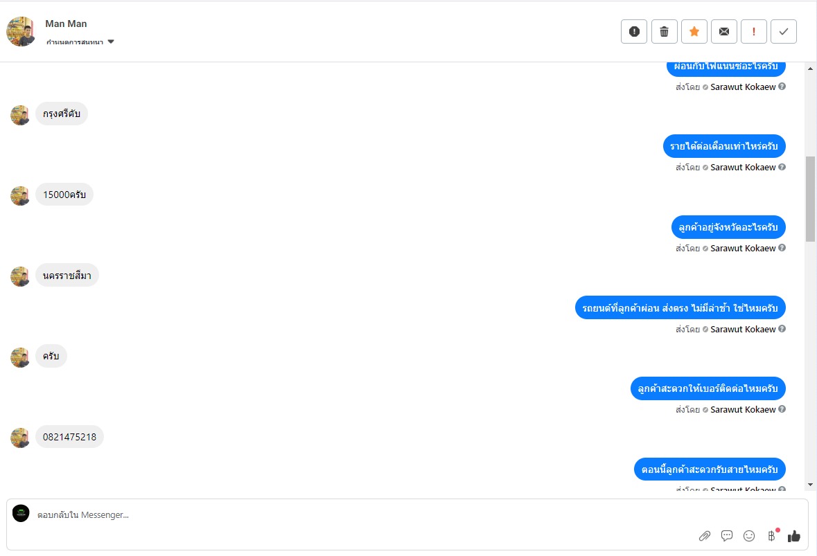This screenshot has height=556, width=817.
Task: Click the red exclamation priority icon
Action: pos(754,31)
